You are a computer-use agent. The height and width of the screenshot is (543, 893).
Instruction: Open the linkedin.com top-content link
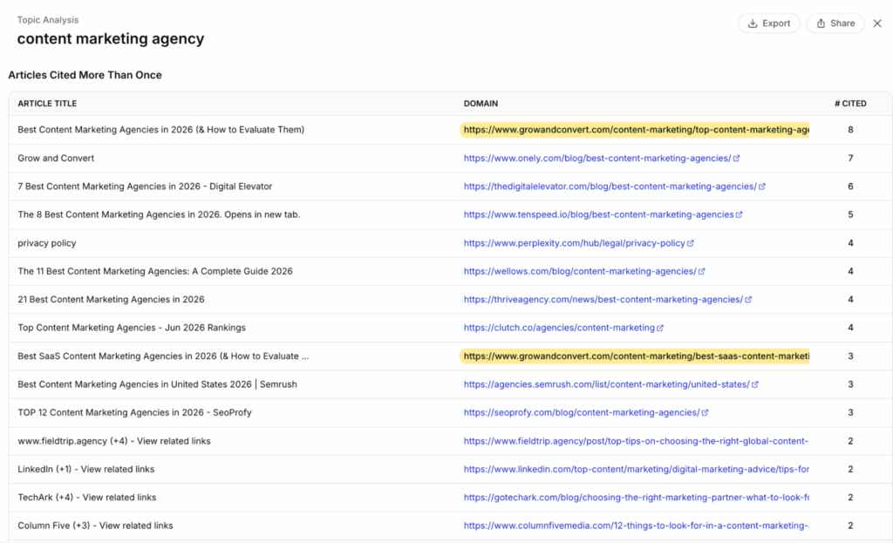(636, 469)
